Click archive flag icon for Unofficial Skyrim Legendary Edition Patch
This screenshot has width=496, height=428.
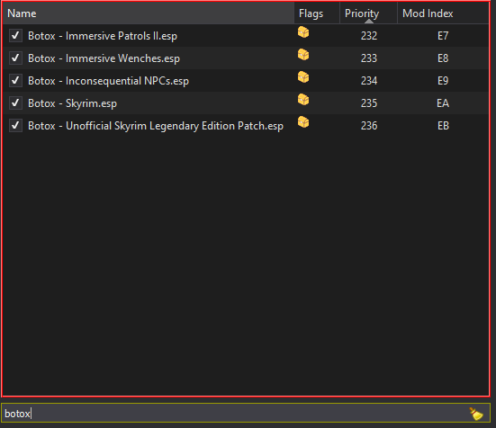pyautogui.click(x=303, y=122)
